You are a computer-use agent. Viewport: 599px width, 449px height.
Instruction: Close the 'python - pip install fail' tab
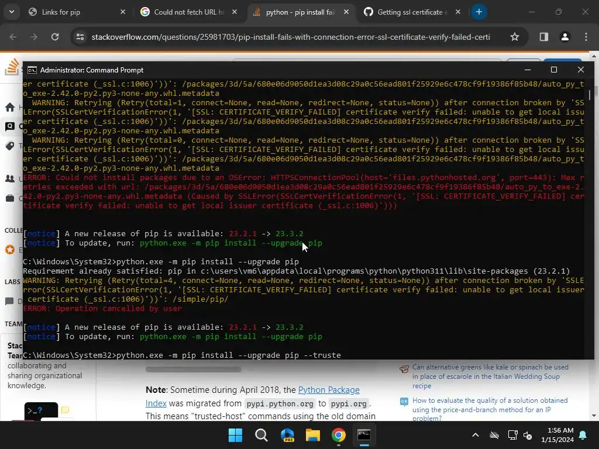coord(346,12)
